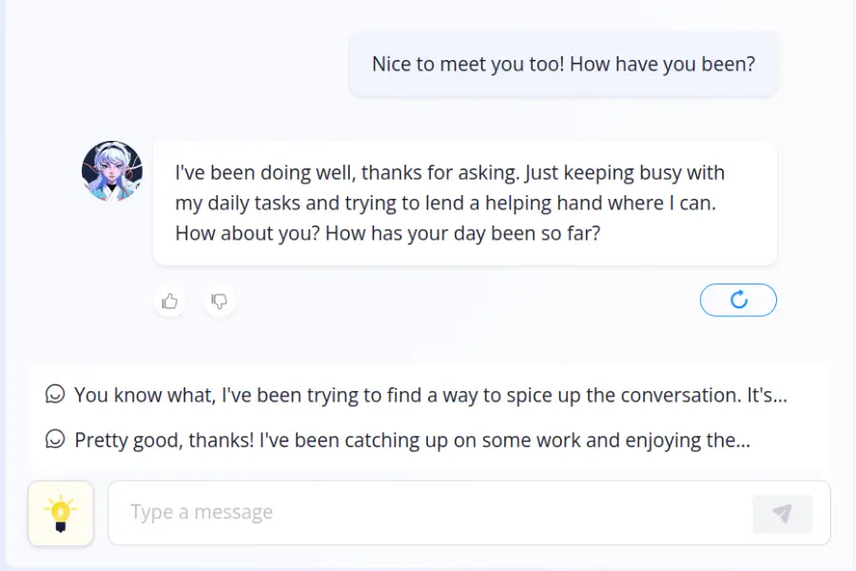Focus the "Type a message" input field
The height and width of the screenshot is (571, 856).
[428, 513]
